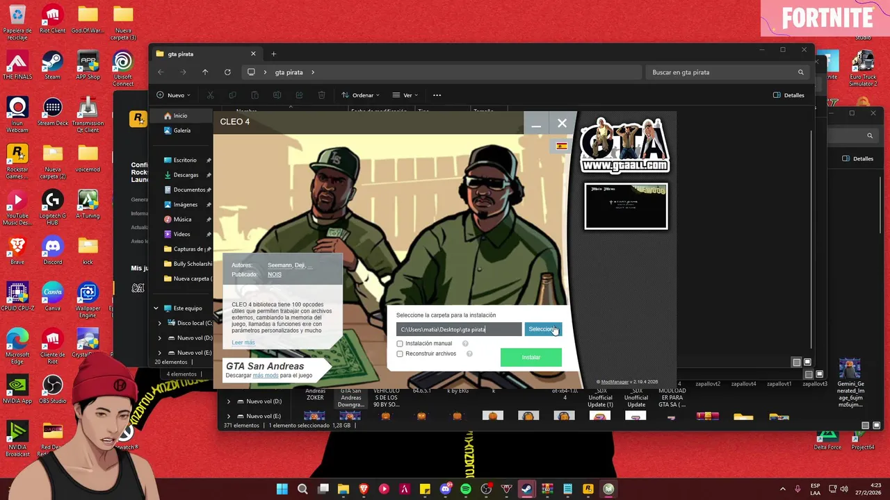Open Spotify from the taskbar
This screenshot has height=500, width=890.
pyautogui.click(x=466, y=489)
